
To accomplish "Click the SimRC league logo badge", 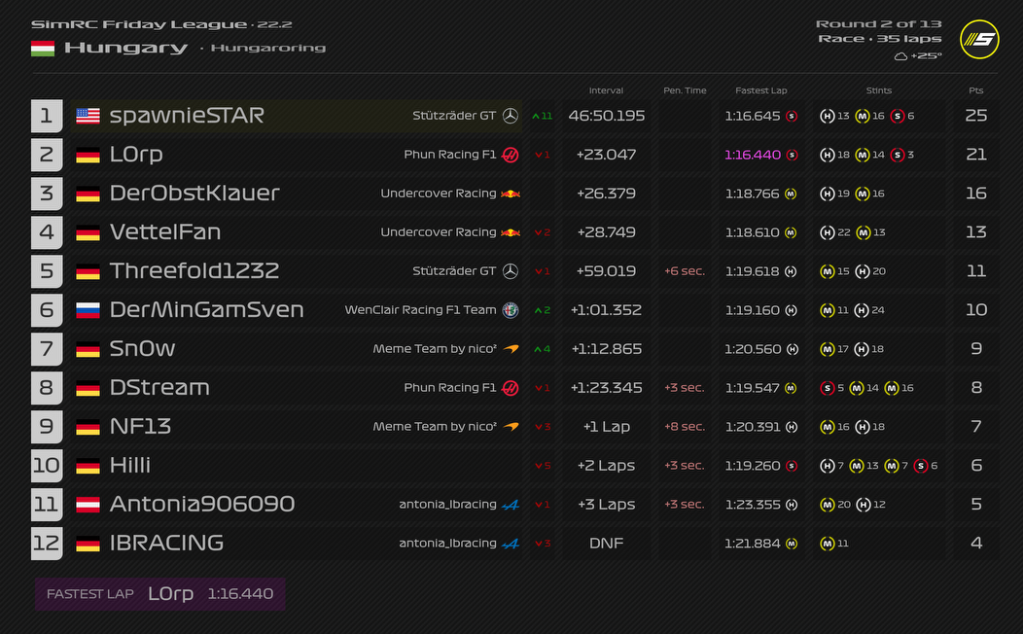I will click(x=978, y=39).
